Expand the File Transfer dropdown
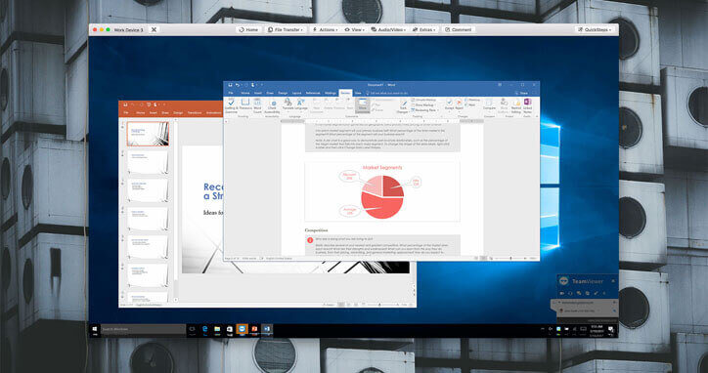708x373 pixels. pyautogui.click(x=286, y=29)
